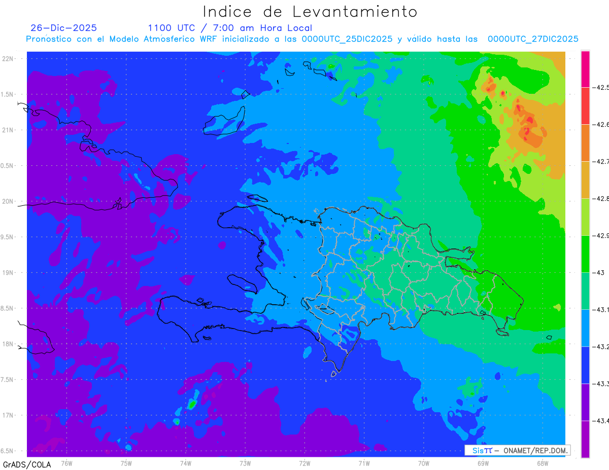Click the '18N' latitude label
The width and height of the screenshot is (609, 470).
pyautogui.click(x=8, y=344)
